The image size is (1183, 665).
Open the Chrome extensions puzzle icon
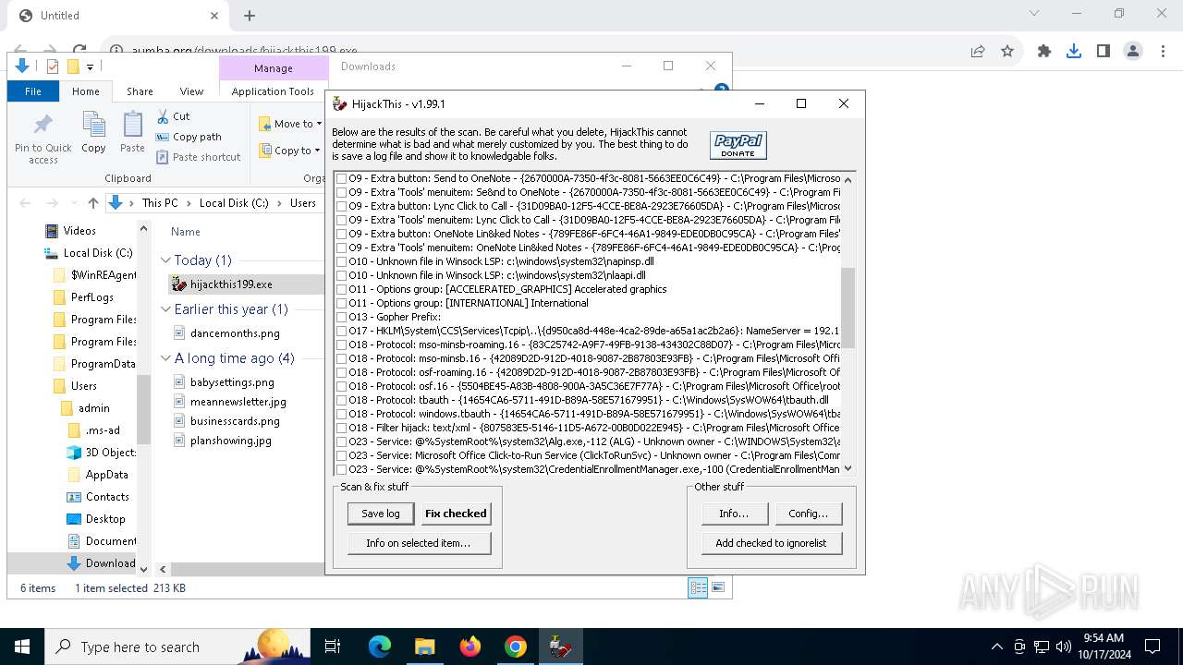1044,52
